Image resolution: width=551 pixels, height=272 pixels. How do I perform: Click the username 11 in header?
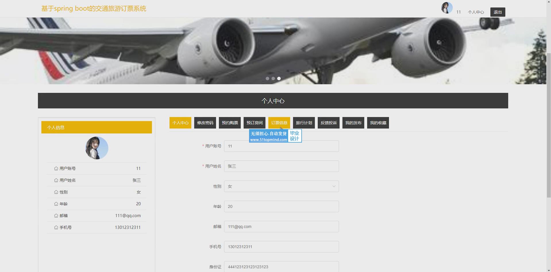[458, 12]
